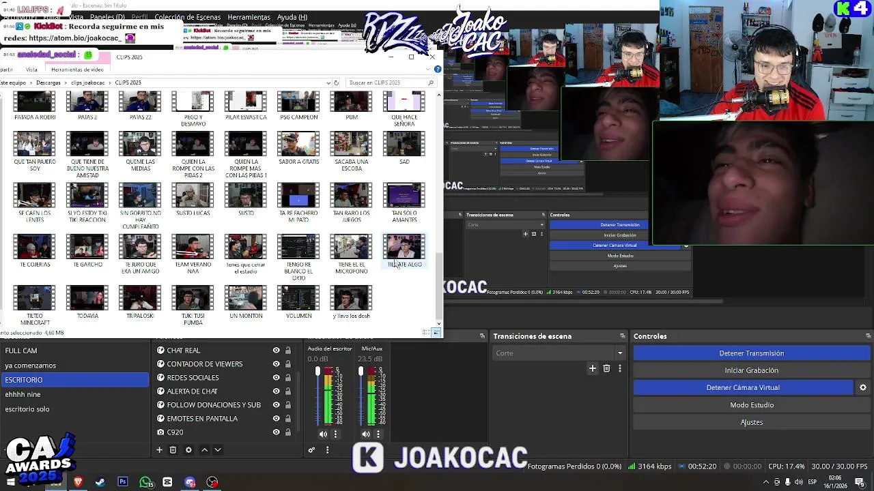Image resolution: width=874 pixels, height=491 pixels.
Task: Unlock the CHAT REAL source
Action: pyautogui.click(x=288, y=351)
